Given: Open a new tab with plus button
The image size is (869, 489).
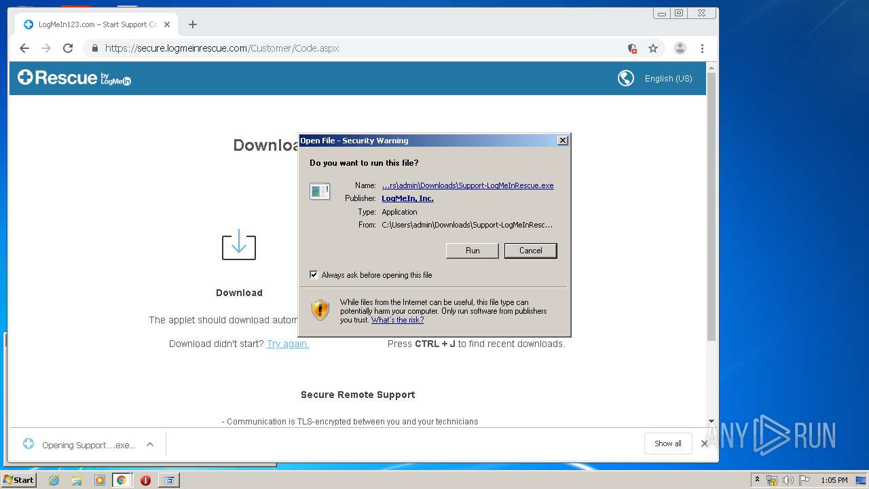Looking at the screenshot, I should click(193, 24).
